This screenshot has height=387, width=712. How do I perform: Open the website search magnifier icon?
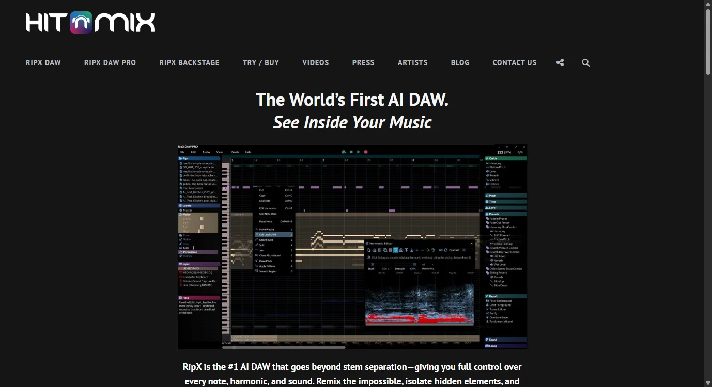click(x=585, y=62)
